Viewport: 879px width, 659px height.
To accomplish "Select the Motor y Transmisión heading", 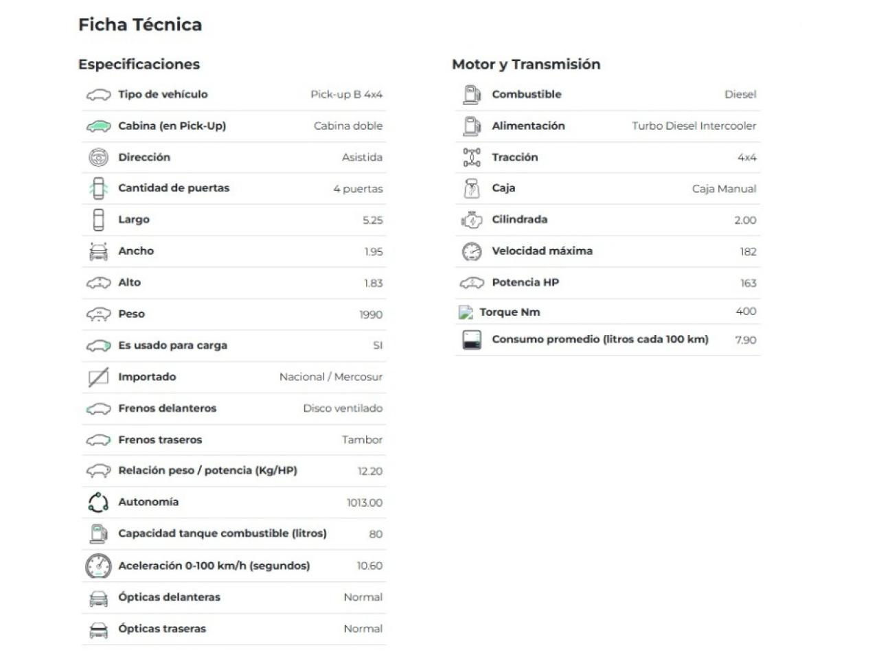I will click(x=526, y=65).
